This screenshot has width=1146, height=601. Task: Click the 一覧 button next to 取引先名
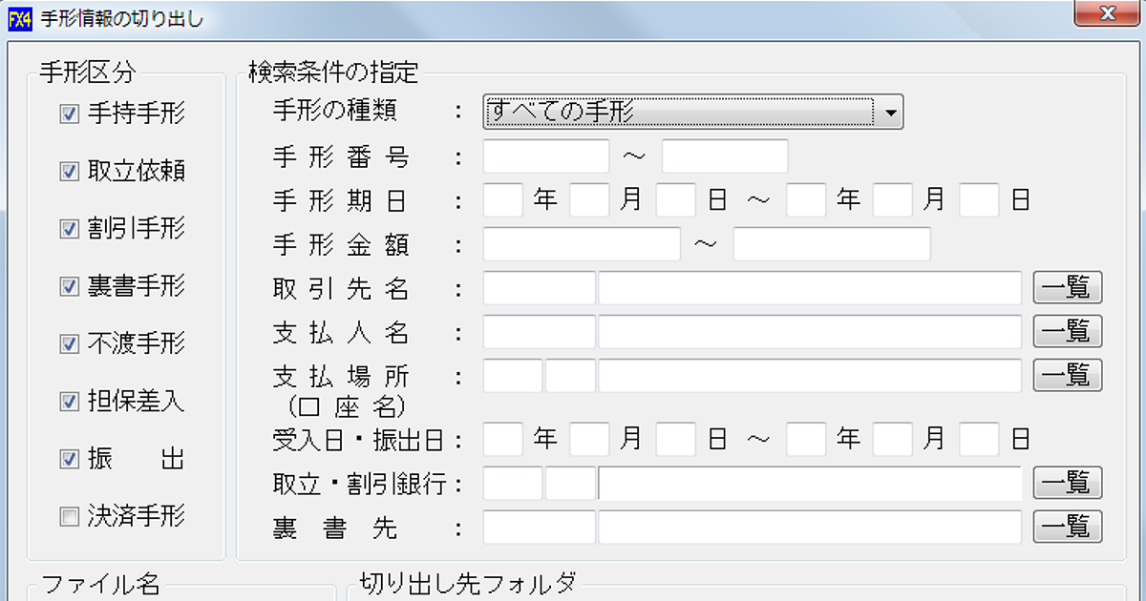tap(1067, 287)
